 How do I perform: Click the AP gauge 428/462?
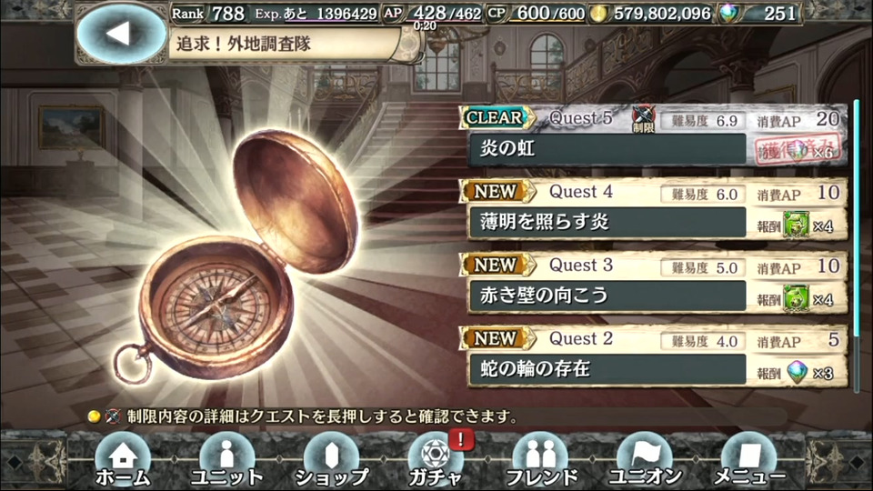pyautogui.click(x=433, y=14)
